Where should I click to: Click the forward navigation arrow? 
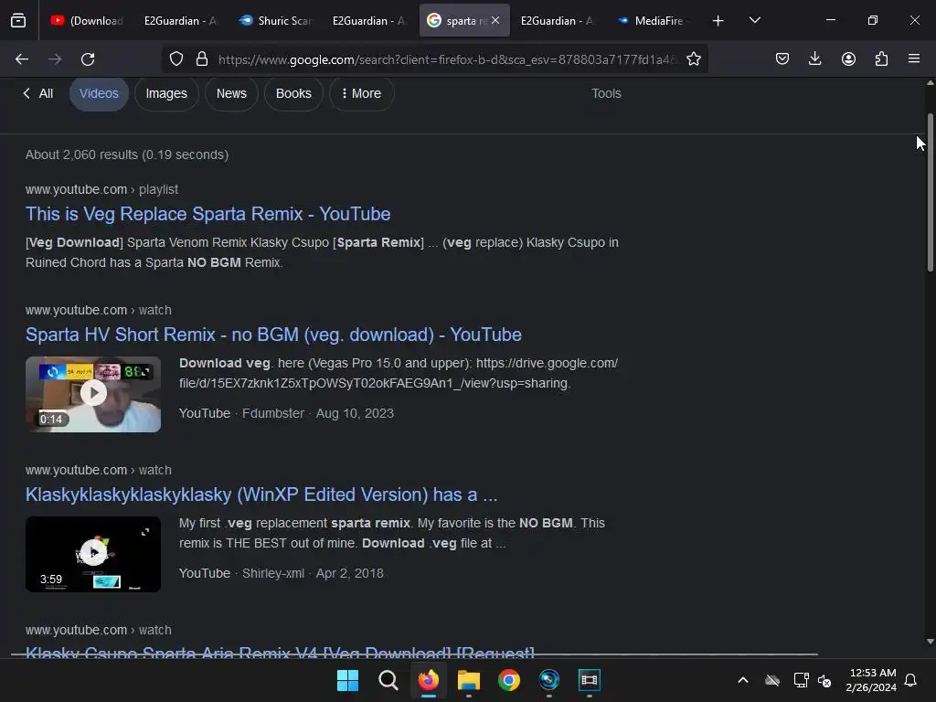click(55, 59)
